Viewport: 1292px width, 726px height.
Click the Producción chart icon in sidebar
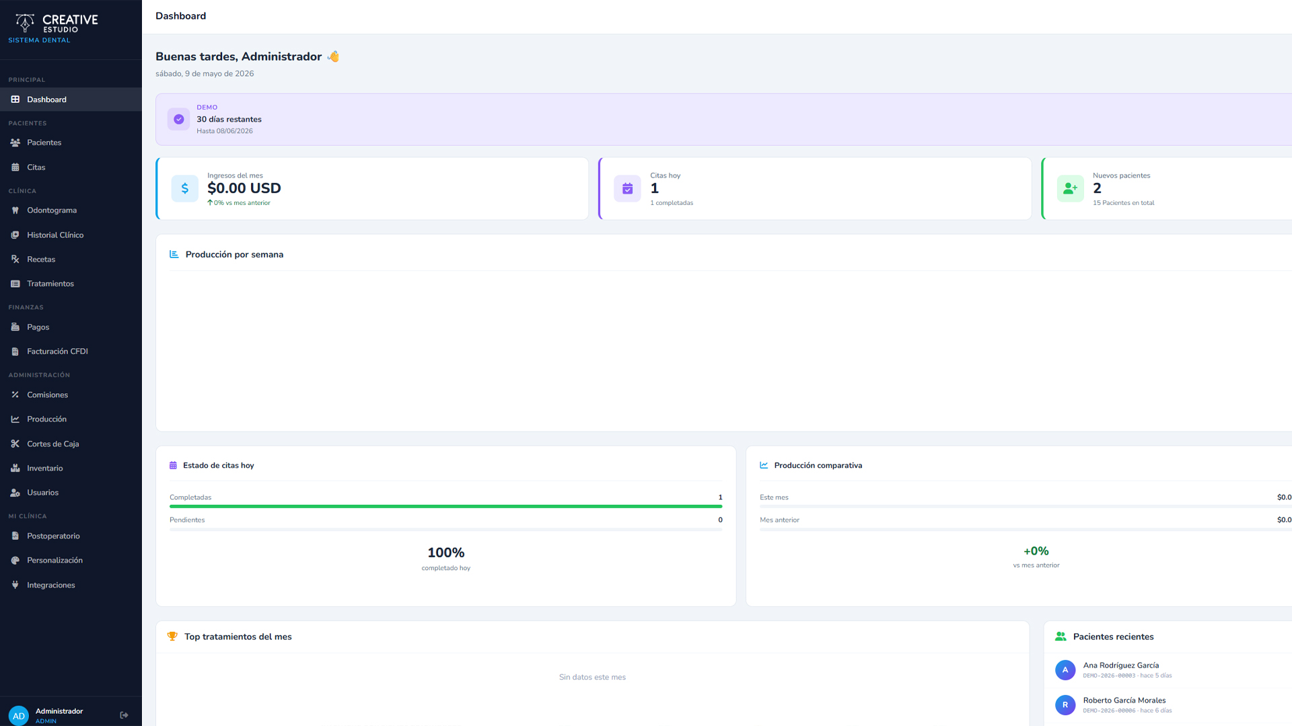tap(15, 419)
